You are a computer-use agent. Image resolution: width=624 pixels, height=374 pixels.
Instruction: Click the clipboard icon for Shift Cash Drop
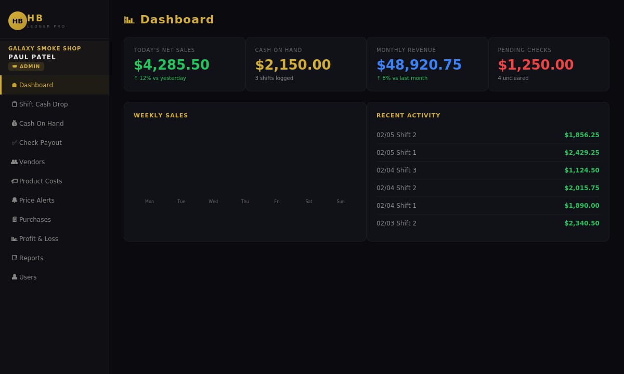(14, 104)
